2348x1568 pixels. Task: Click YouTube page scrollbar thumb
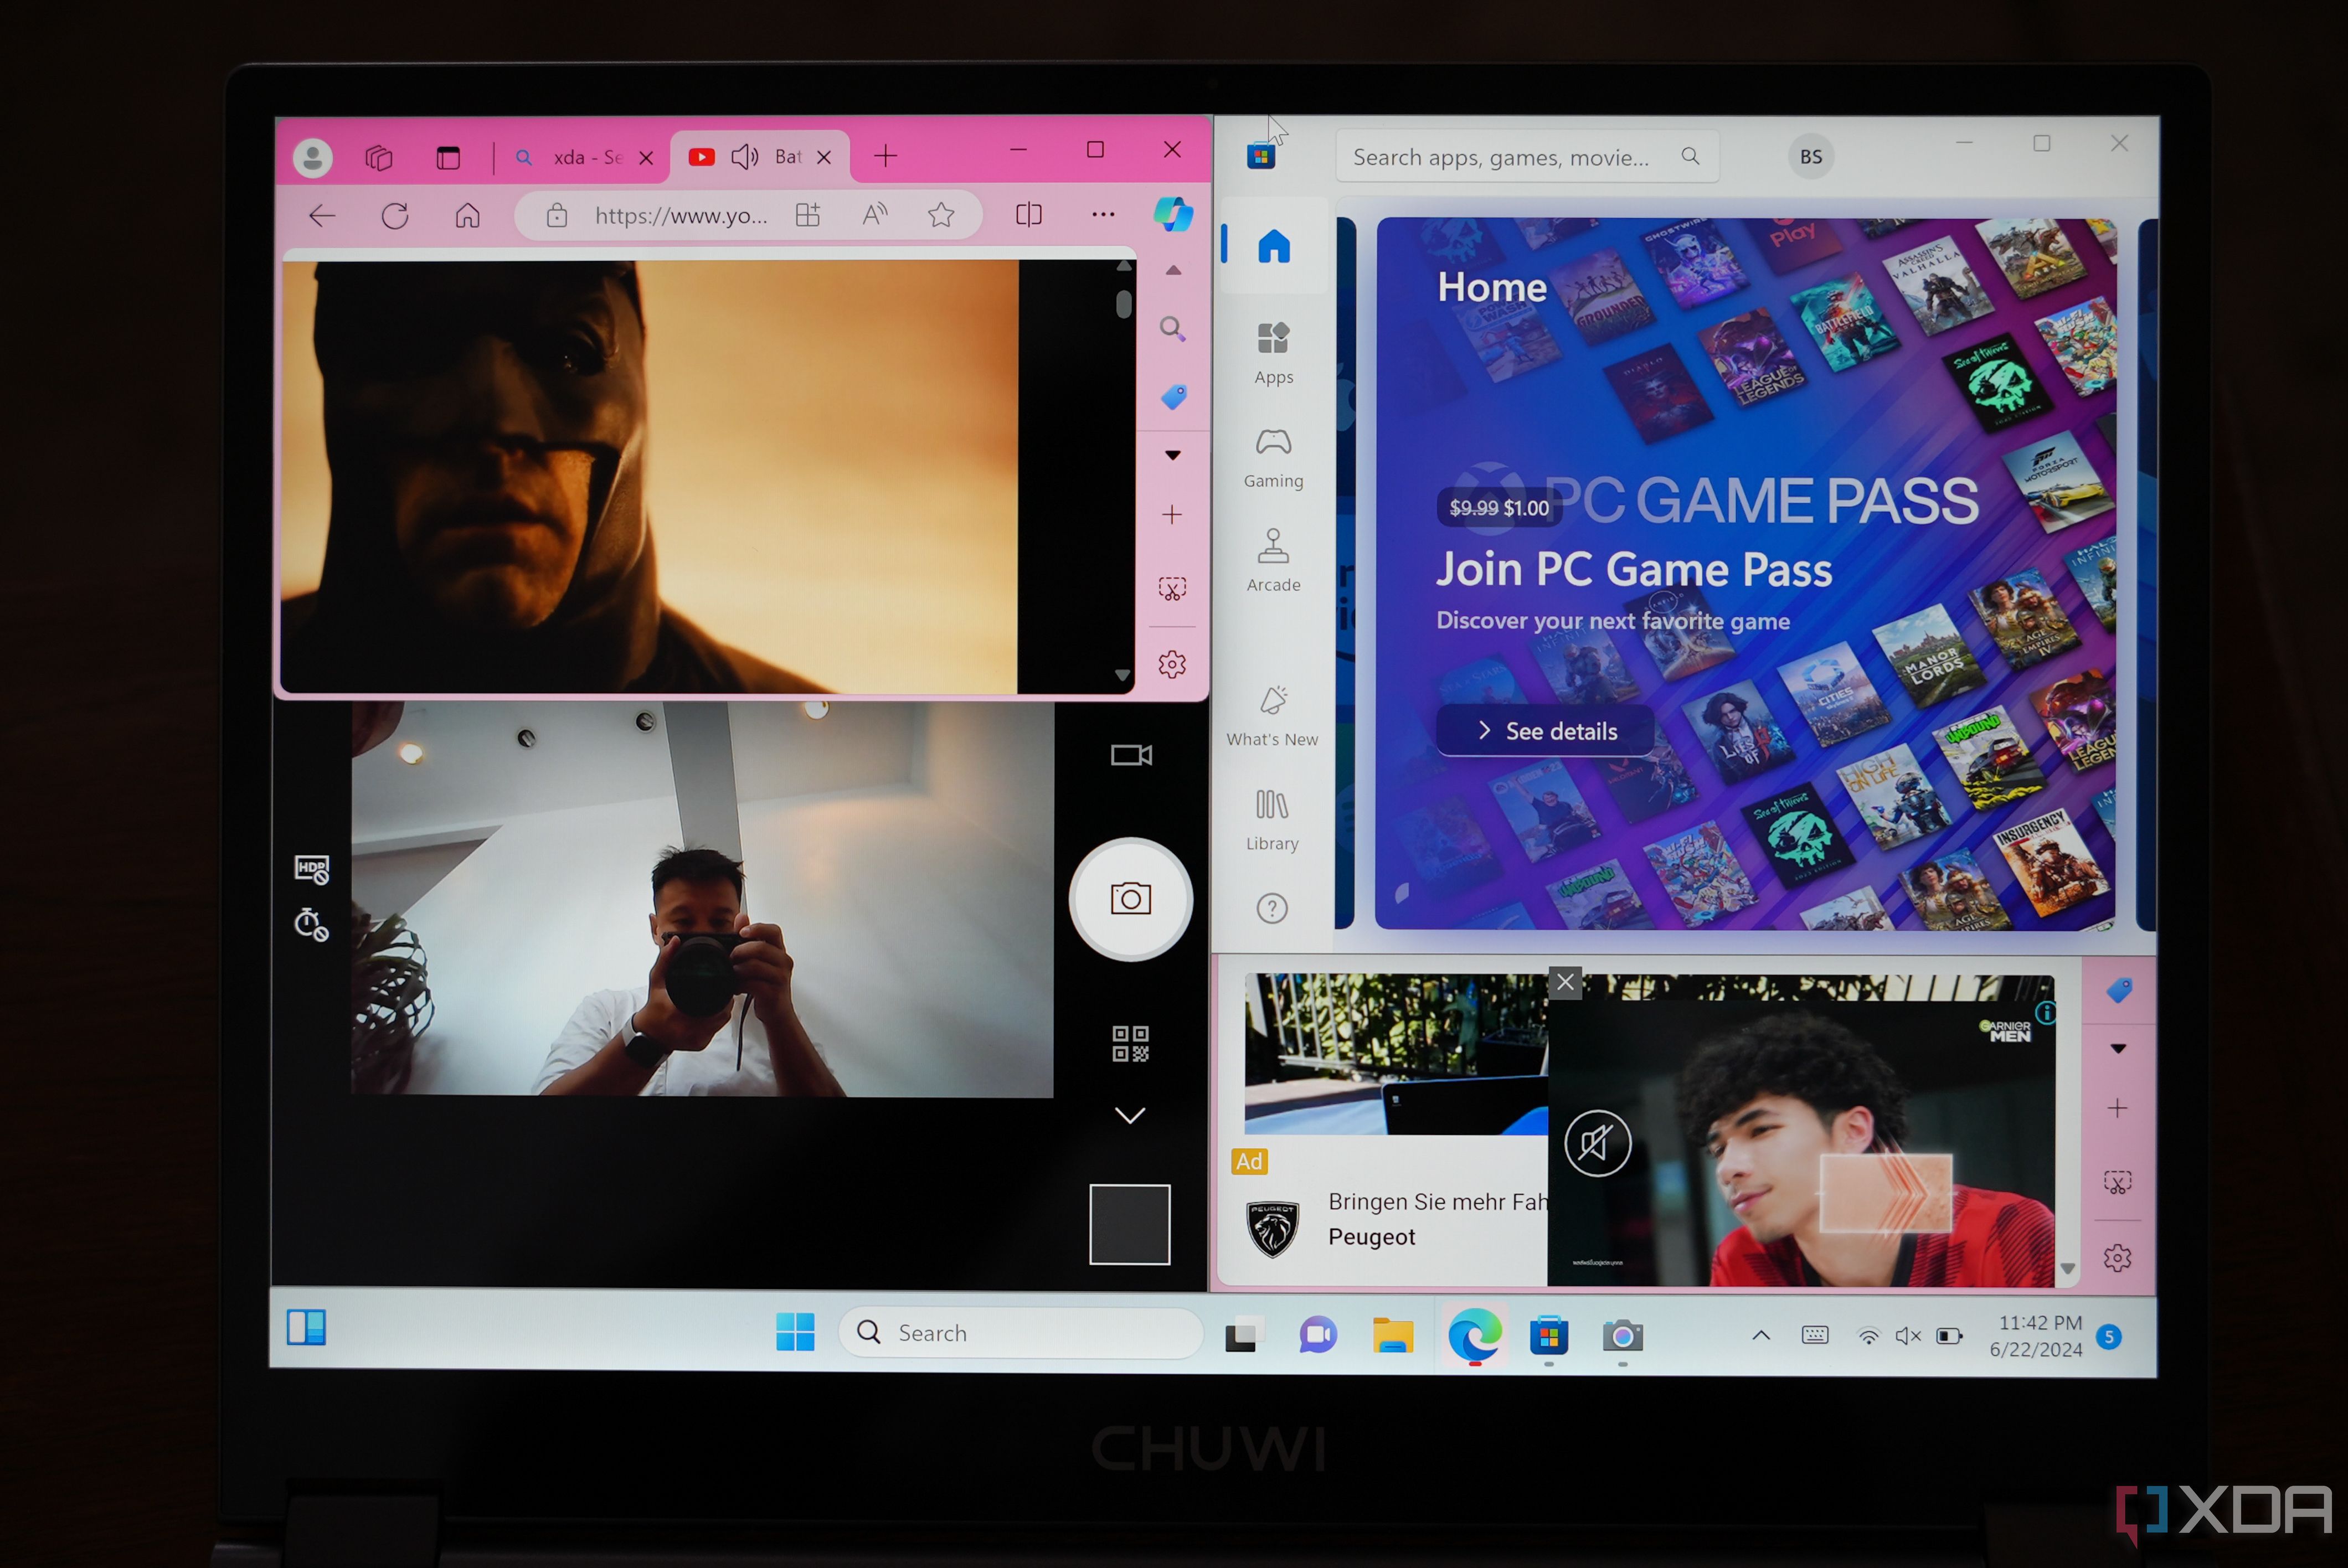(1124, 304)
